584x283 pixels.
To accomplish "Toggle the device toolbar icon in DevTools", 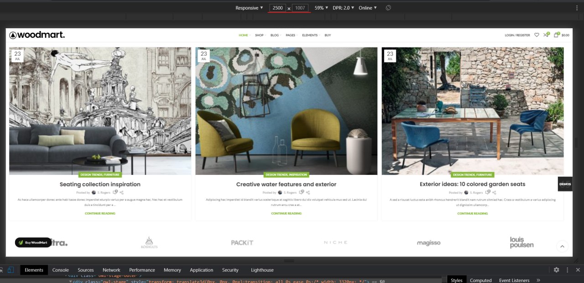I will pos(10,270).
